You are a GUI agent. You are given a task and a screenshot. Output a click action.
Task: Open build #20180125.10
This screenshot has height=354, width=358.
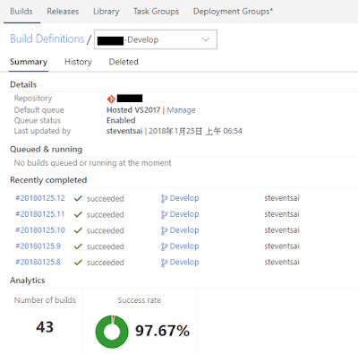pyautogui.click(x=40, y=230)
